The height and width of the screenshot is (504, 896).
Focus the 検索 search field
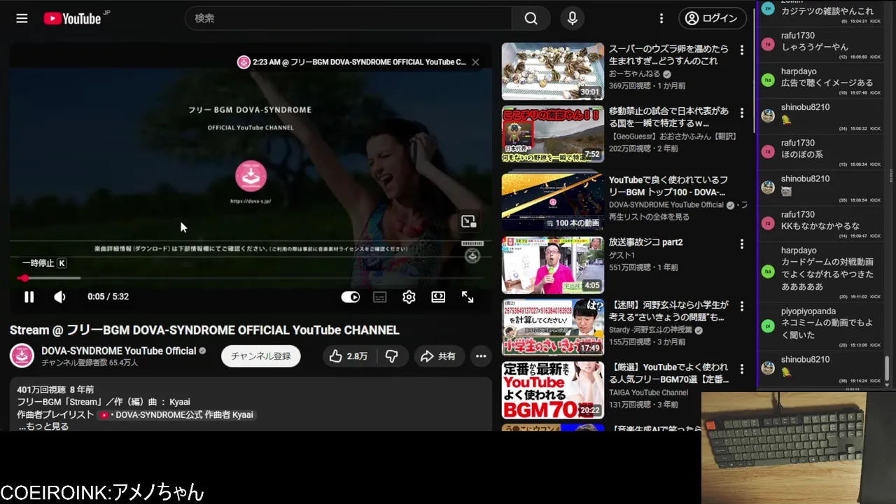[x=349, y=19]
